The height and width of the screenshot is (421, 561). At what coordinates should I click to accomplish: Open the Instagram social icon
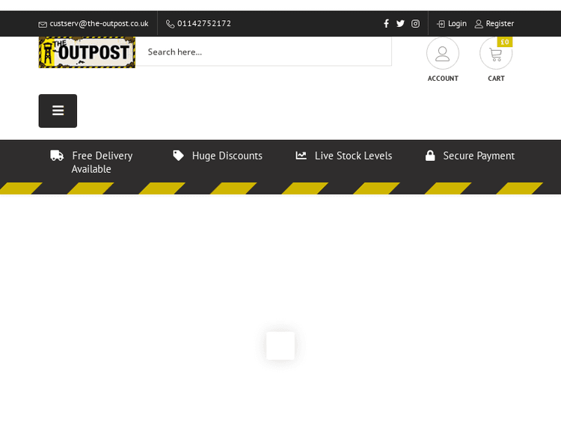point(415,23)
